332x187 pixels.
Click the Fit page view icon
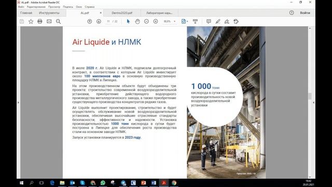tap(184, 21)
